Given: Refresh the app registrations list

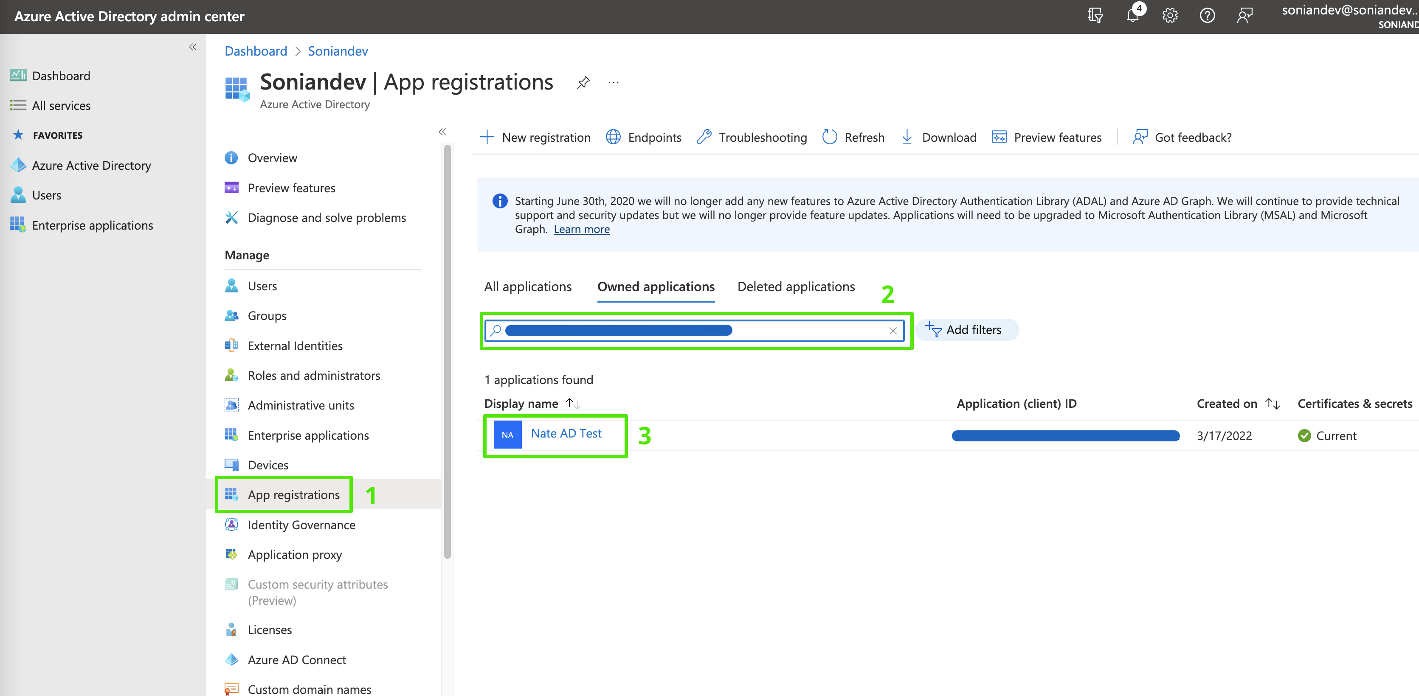Looking at the screenshot, I should click(853, 137).
